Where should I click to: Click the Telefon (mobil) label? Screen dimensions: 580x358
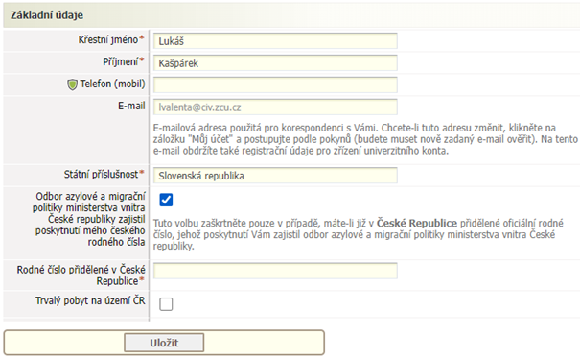click(x=113, y=84)
